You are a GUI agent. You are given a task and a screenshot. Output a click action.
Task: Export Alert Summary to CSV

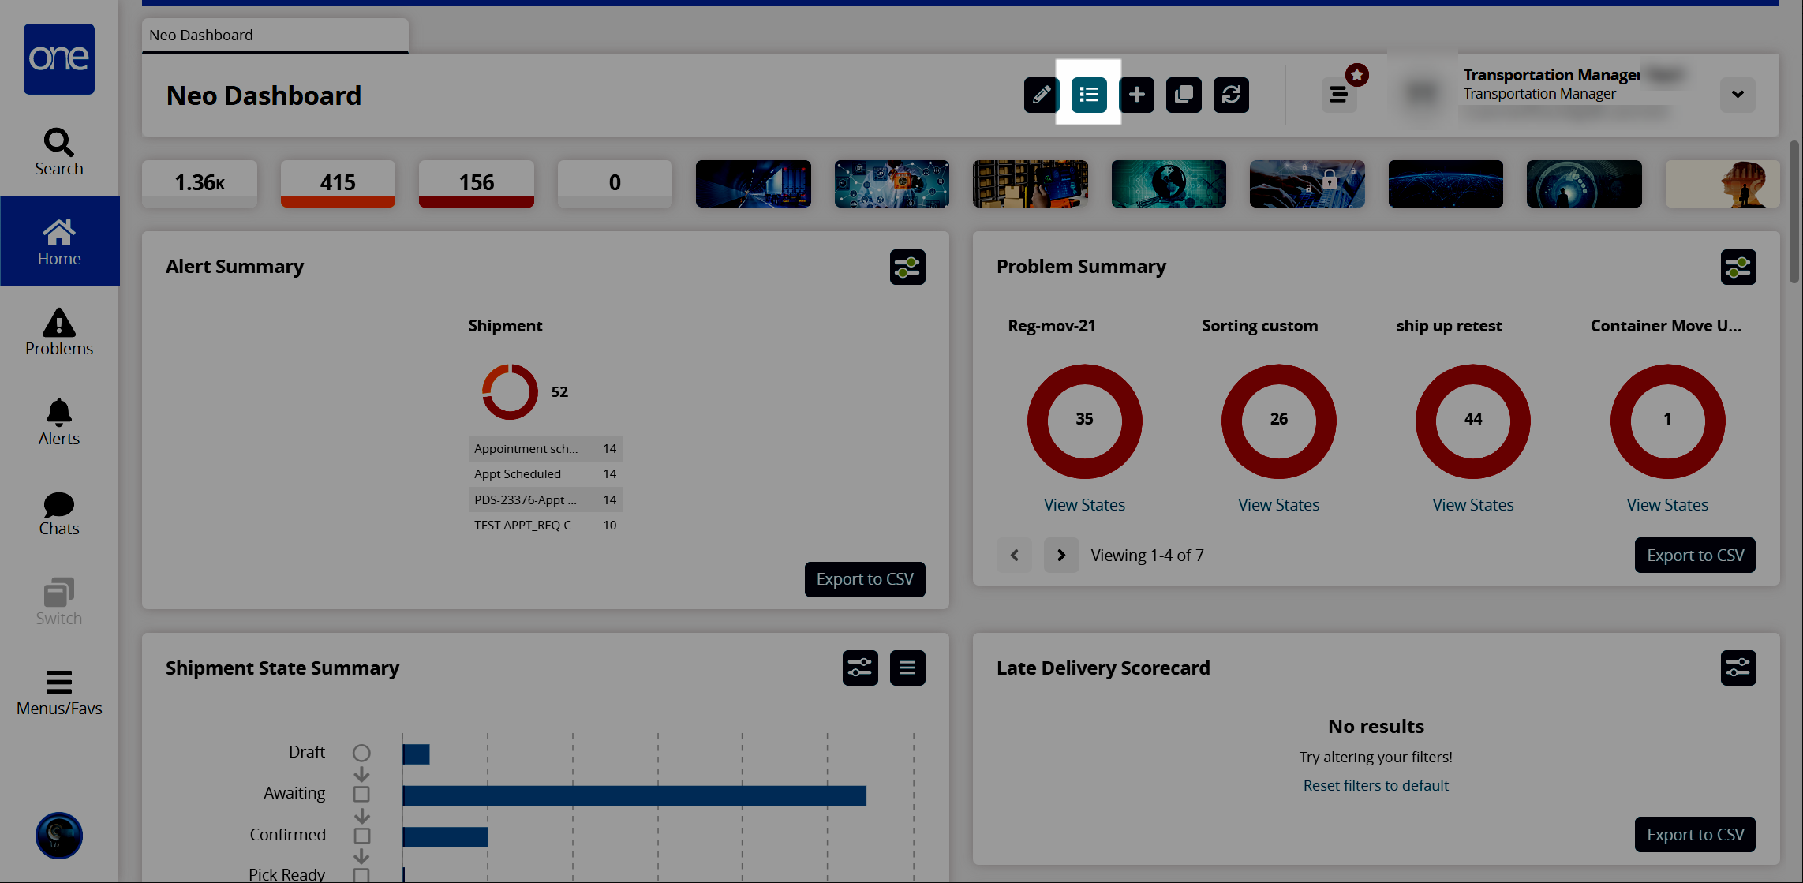[865, 579]
